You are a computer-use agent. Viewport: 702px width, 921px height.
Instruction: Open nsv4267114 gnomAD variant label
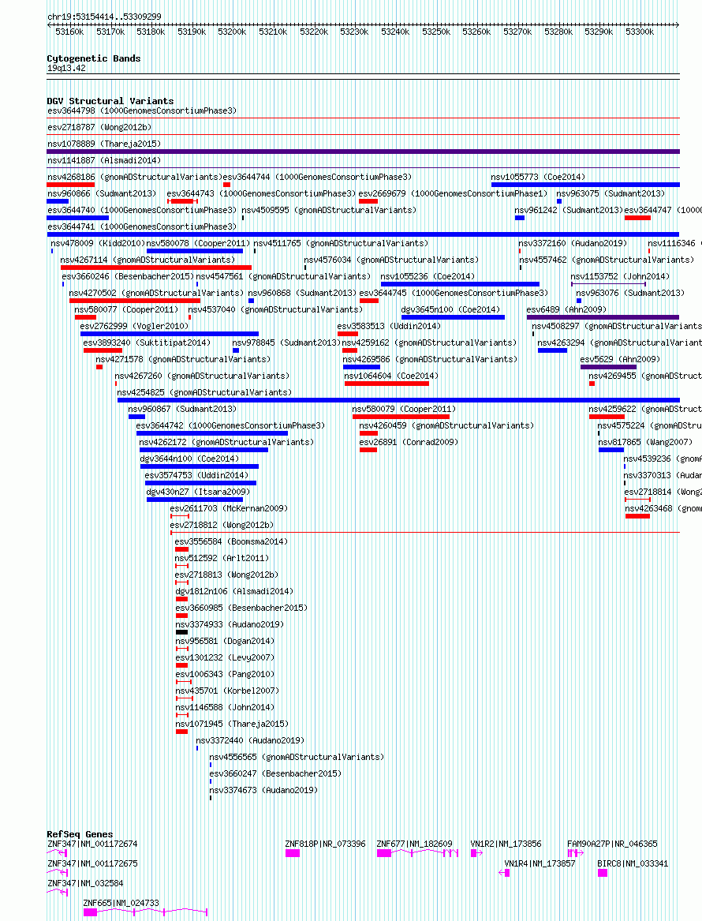point(148,260)
